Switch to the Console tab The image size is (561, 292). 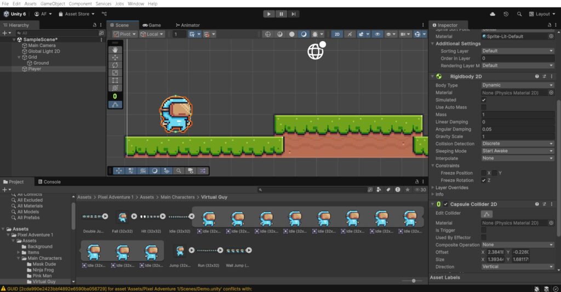coord(49,182)
